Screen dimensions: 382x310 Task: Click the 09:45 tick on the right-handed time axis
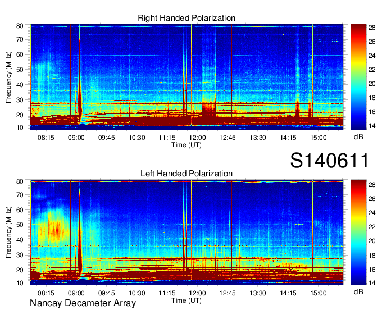click(107, 138)
